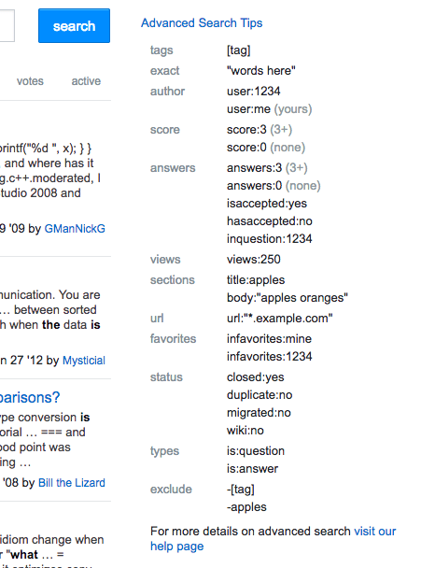Click the blue search button

74,26
